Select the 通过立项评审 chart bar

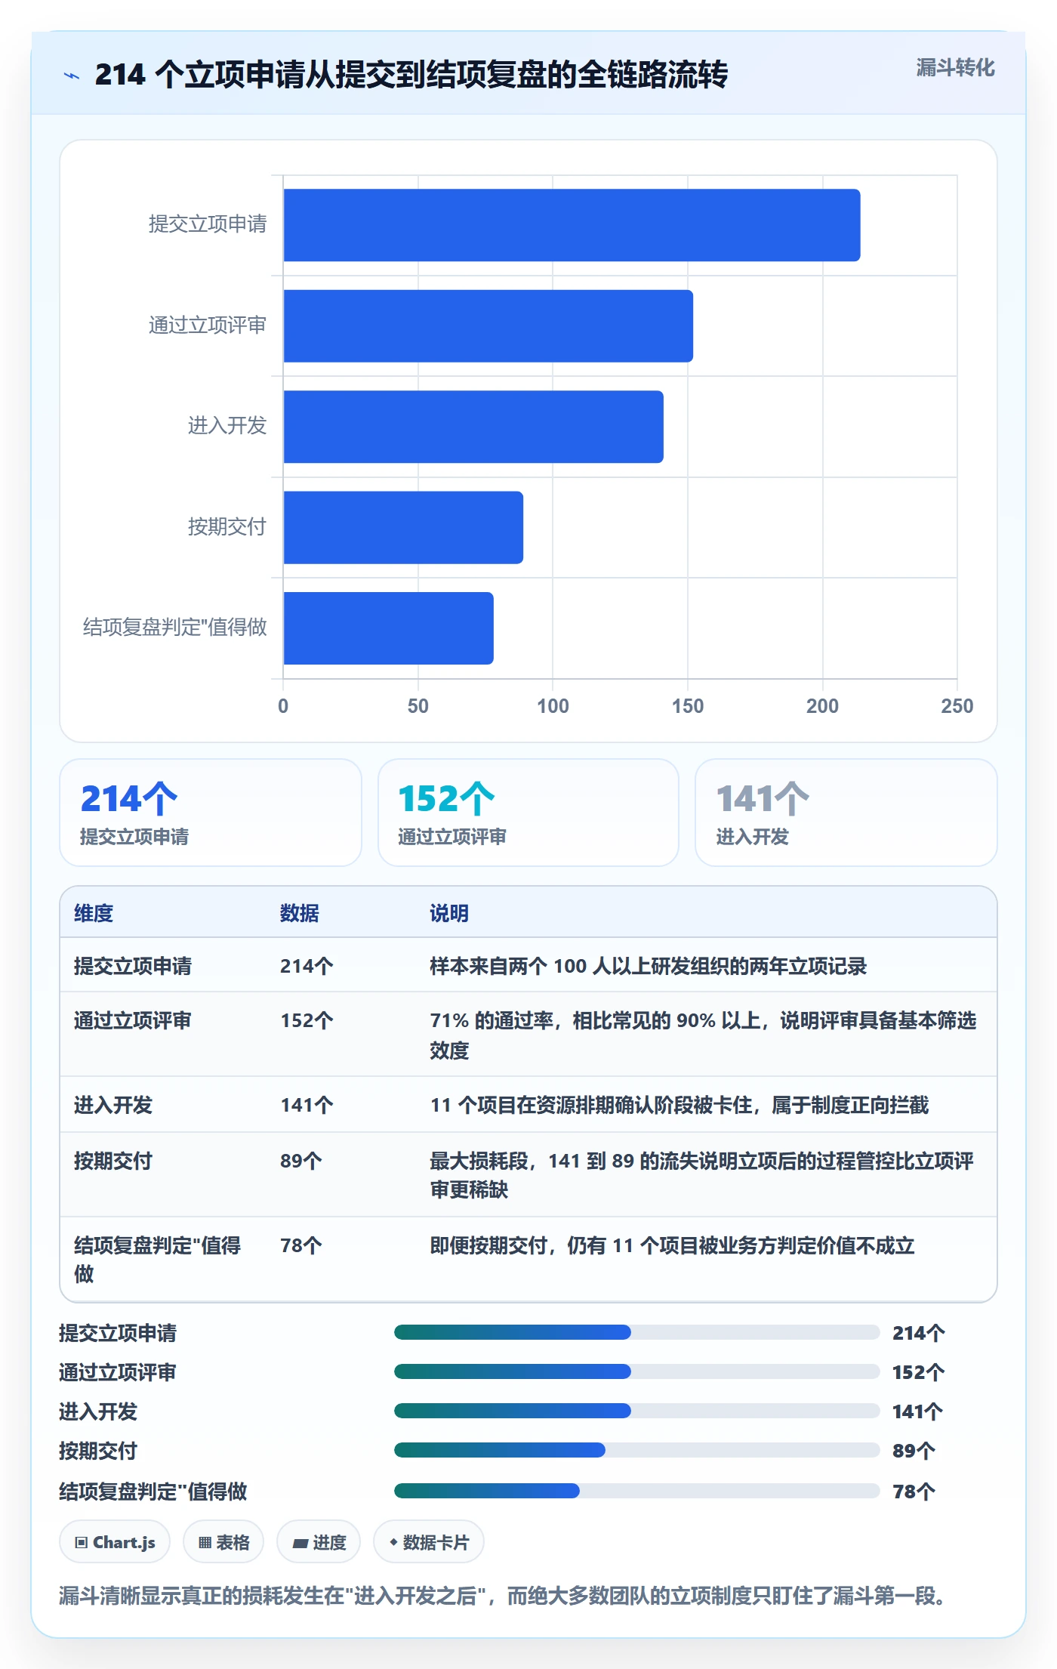click(x=488, y=326)
